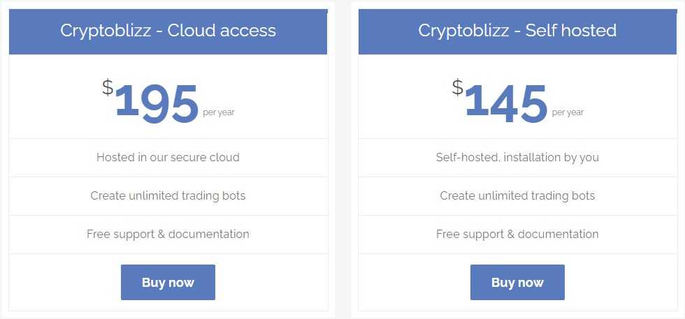Click the dollar sign beside 145

tap(457, 87)
